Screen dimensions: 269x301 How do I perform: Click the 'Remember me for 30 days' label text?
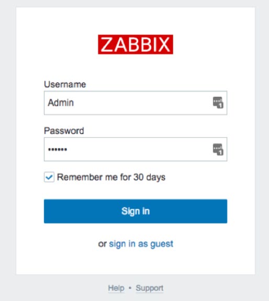point(111,177)
